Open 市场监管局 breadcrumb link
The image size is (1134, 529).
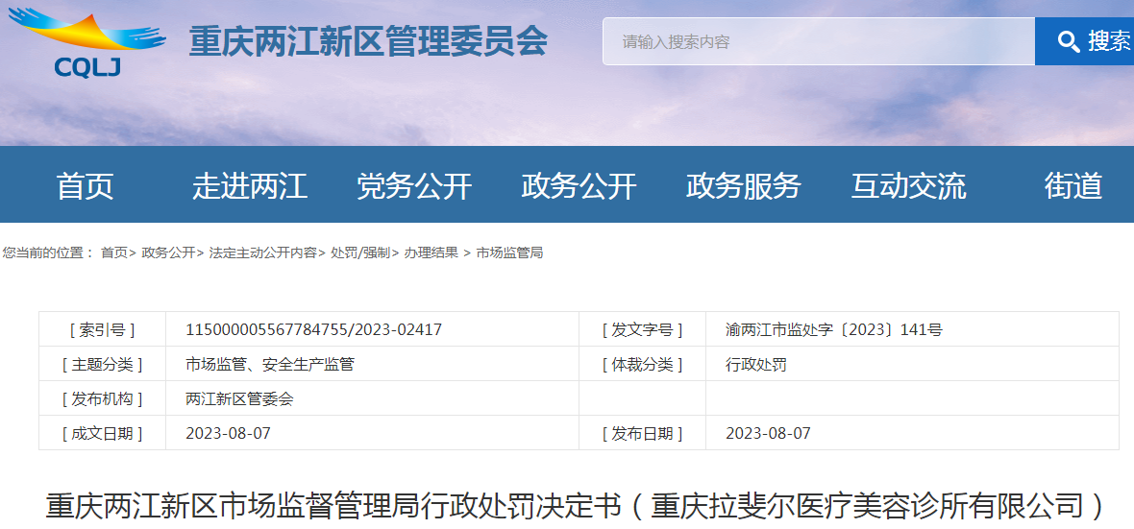point(509,252)
